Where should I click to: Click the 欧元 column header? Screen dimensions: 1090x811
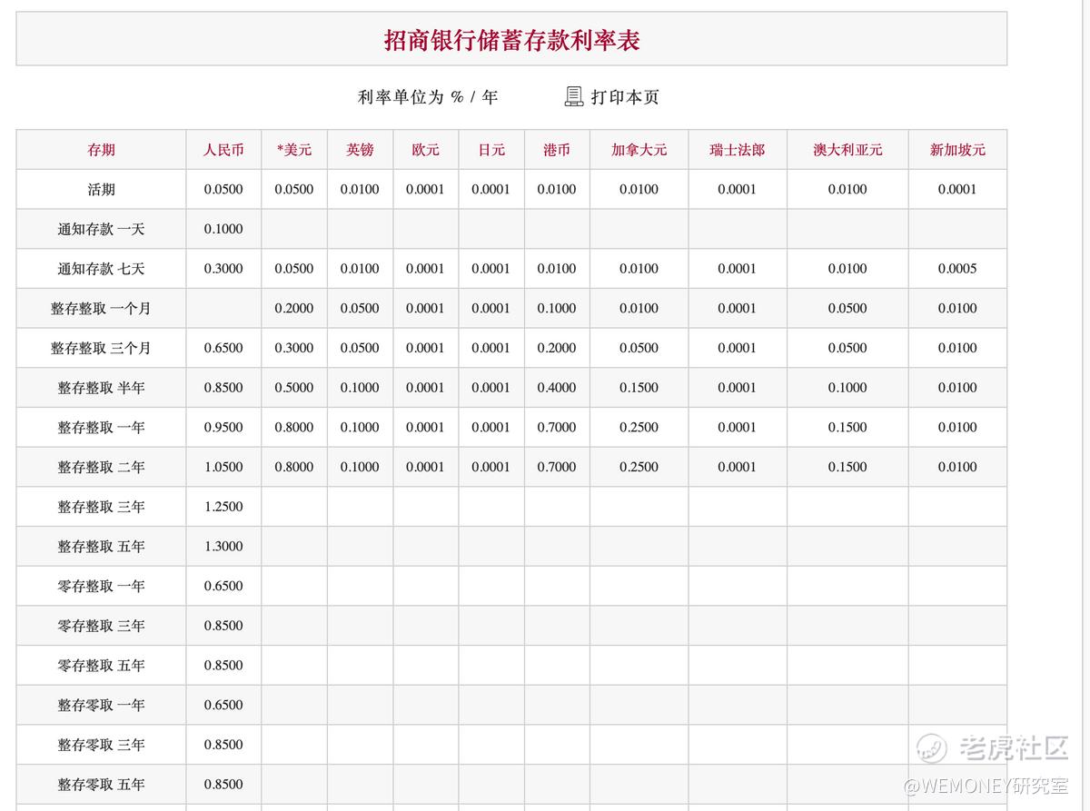425,150
